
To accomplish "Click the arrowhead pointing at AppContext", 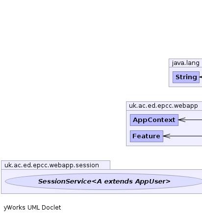I will 182,120.
